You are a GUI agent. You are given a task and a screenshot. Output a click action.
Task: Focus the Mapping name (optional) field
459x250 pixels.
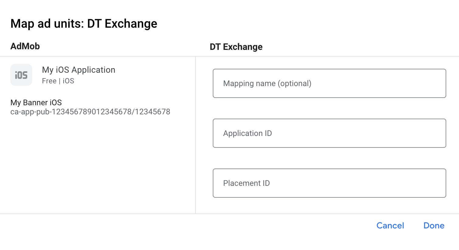point(329,83)
